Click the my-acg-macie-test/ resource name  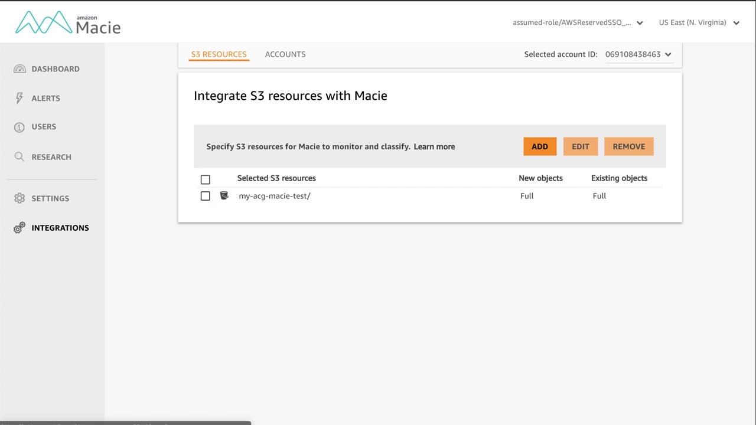tap(275, 196)
